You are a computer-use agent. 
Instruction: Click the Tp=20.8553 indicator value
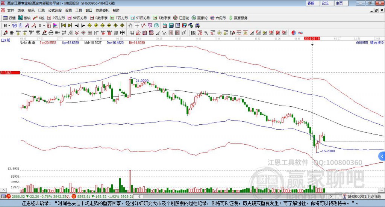click(x=48, y=43)
